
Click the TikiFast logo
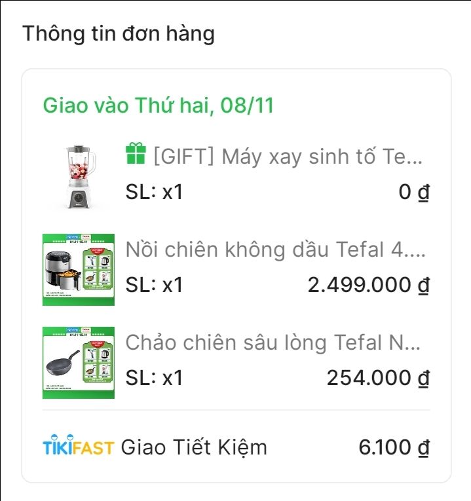click(x=78, y=448)
